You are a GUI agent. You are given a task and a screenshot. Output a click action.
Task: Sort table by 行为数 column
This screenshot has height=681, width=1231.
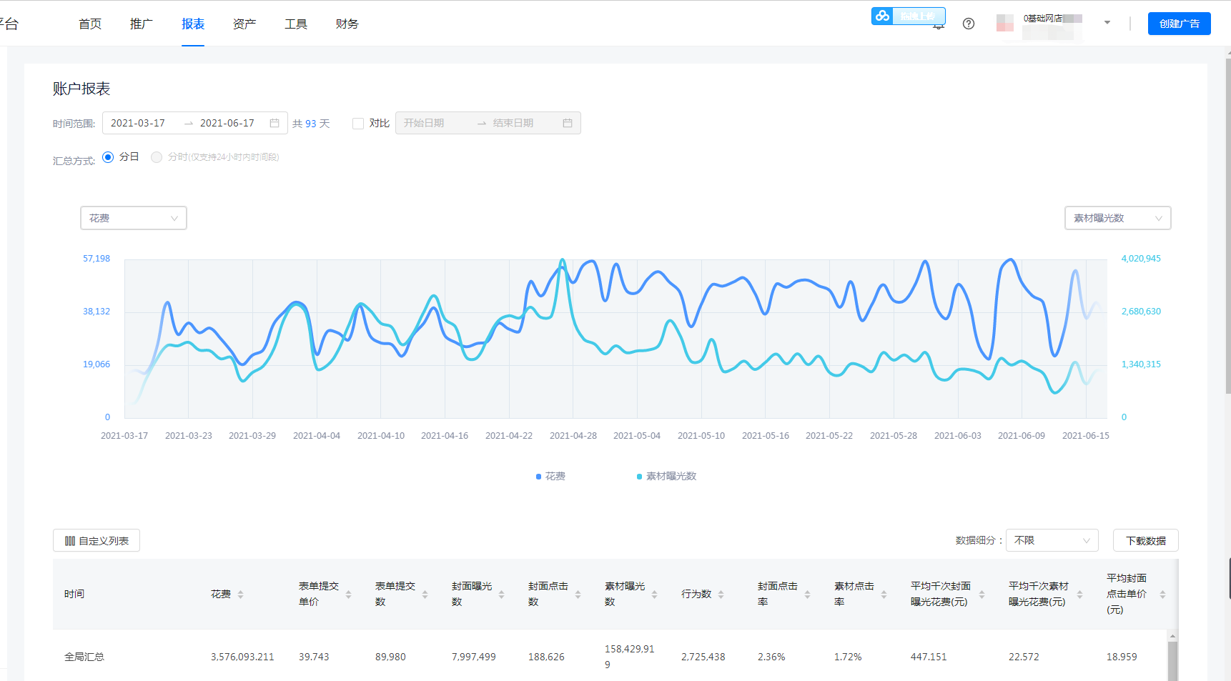tap(721, 595)
